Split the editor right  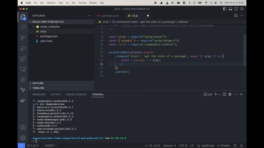click(x=236, y=16)
